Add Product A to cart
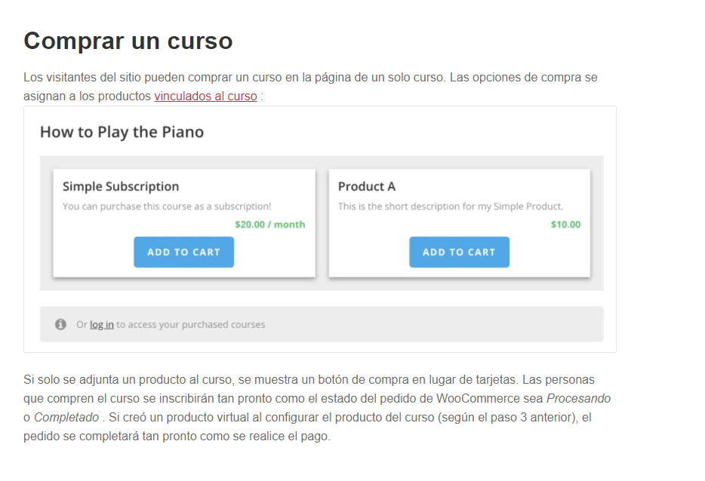 (459, 252)
